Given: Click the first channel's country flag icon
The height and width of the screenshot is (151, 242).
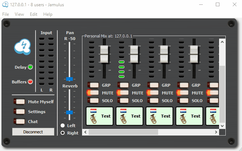Looking at the screenshot, I should (x=93, y=111).
